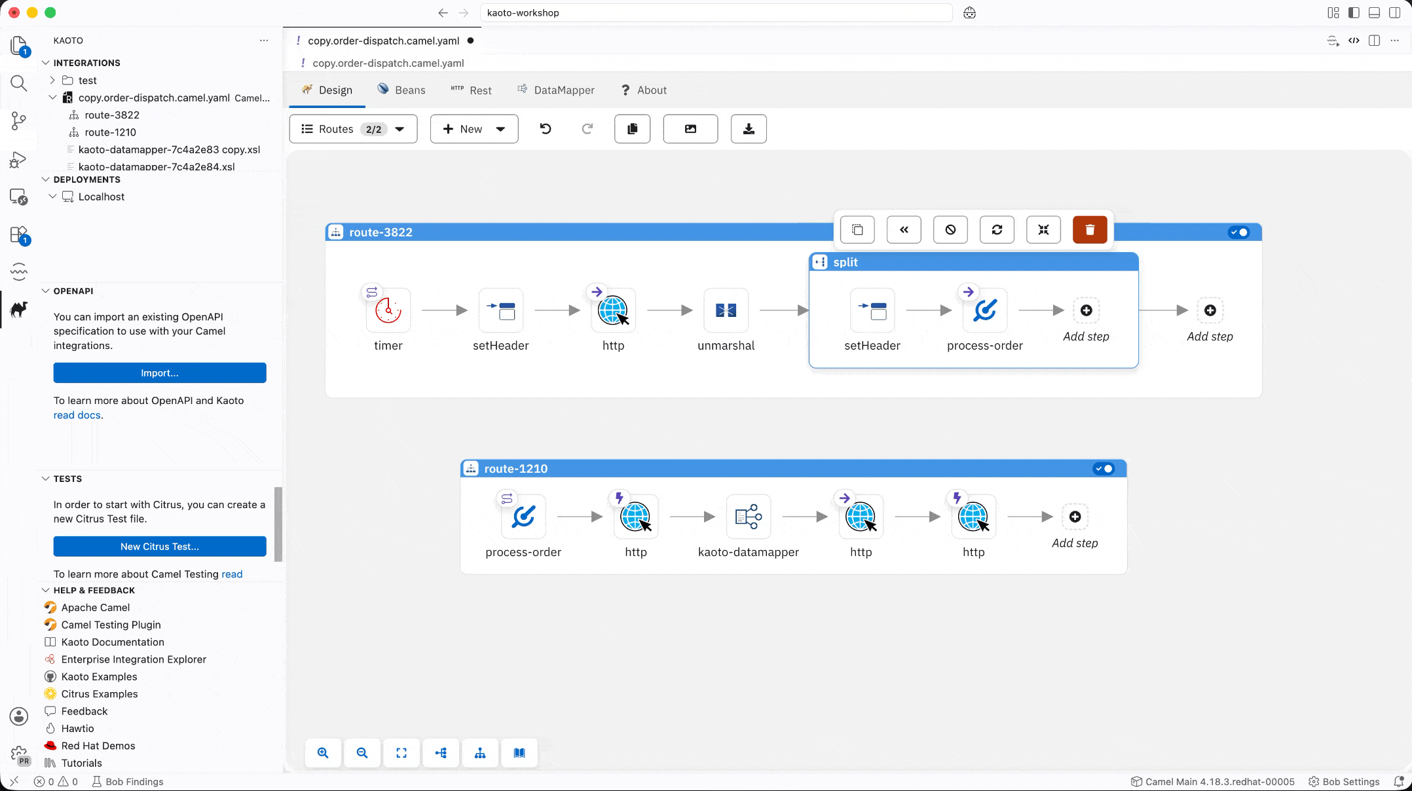
Task: Open Remote Explorer in activity bar
Action: point(19,196)
